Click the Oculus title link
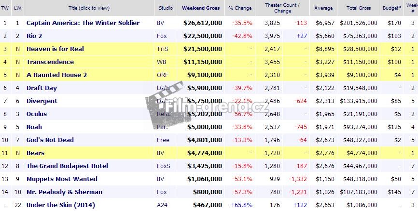 pyautogui.click(x=37, y=114)
